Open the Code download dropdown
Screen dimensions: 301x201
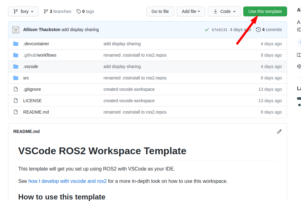224,11
